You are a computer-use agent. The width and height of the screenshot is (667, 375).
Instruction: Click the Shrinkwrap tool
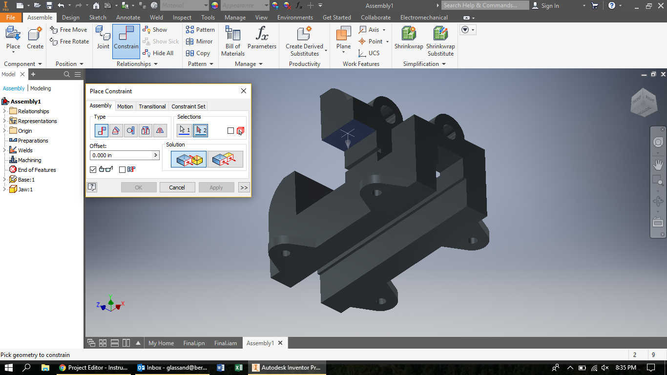click(409, 38)
